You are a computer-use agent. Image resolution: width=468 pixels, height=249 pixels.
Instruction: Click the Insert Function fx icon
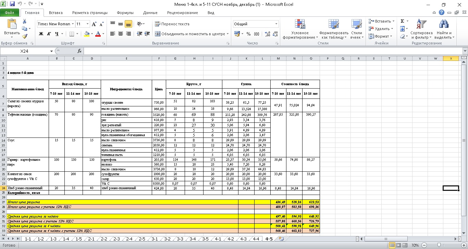(x=79, y=51)
